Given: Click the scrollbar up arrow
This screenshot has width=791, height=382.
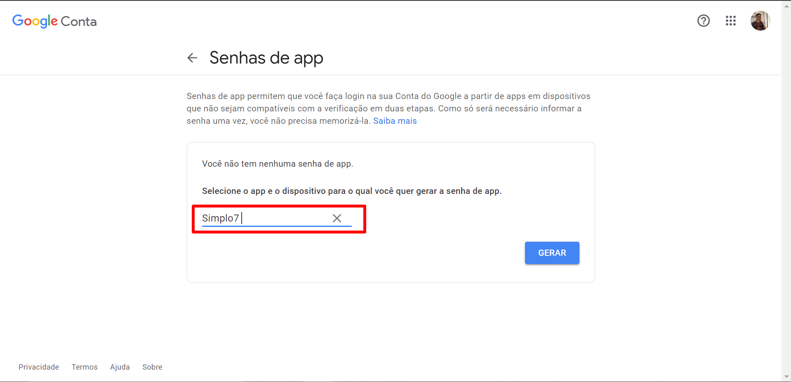Looking at the screenshot, I should [x=786, y=6].
